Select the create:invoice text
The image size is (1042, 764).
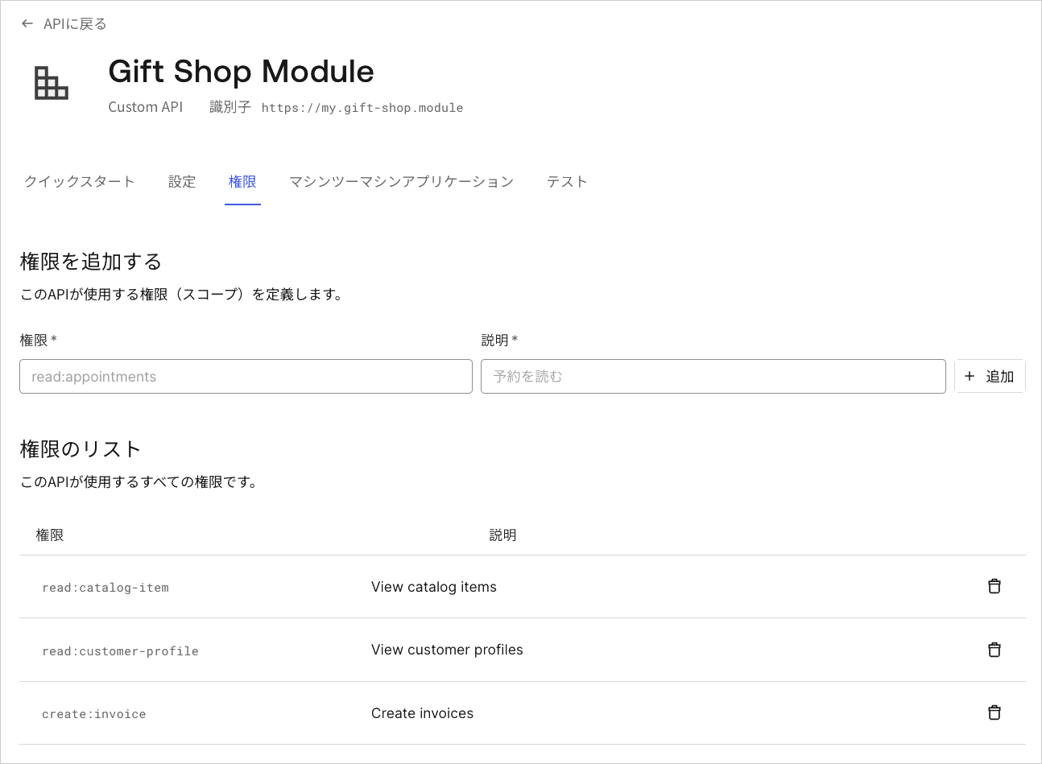94,714
